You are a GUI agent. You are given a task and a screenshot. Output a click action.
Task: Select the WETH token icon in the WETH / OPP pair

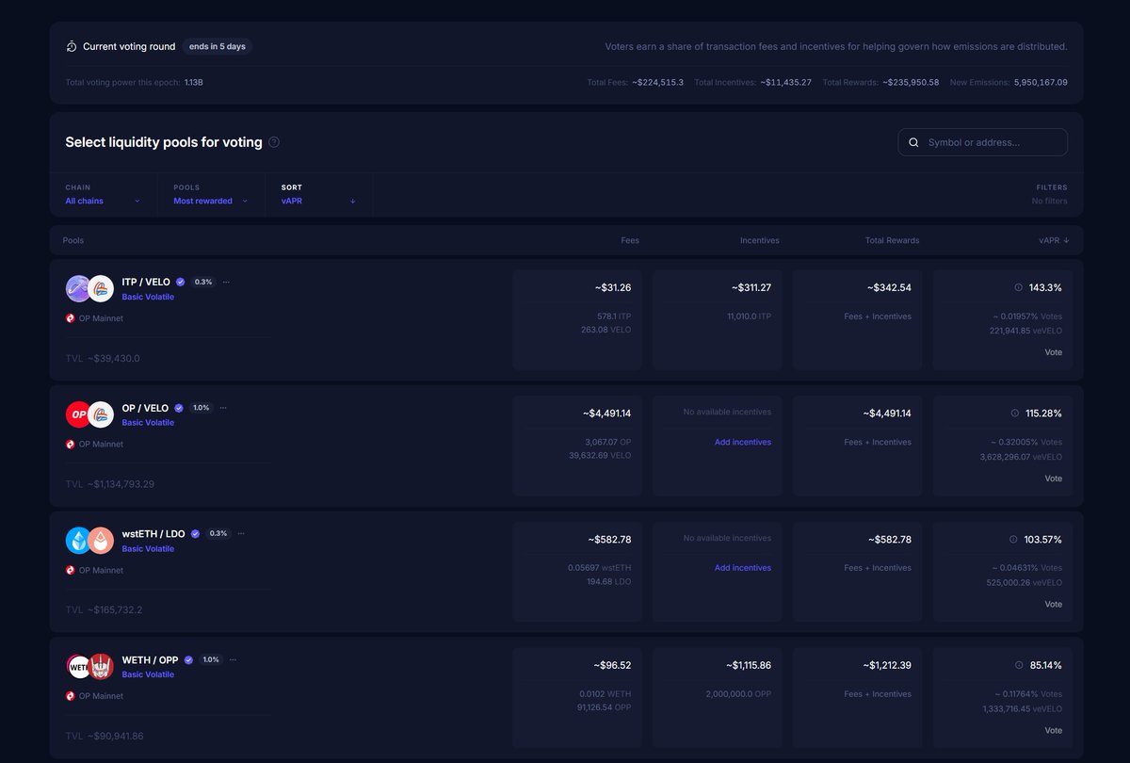(x=77, y=666)
